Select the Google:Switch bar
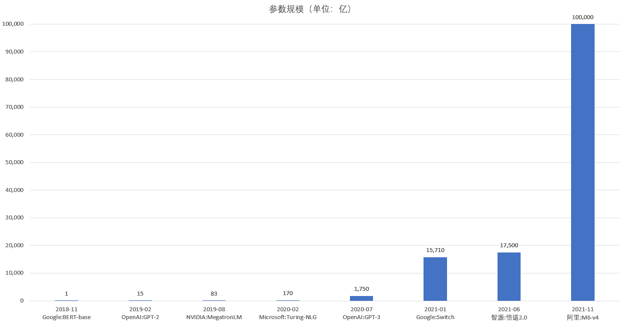This screenshot has width=622, height=323. pos(435,279)
